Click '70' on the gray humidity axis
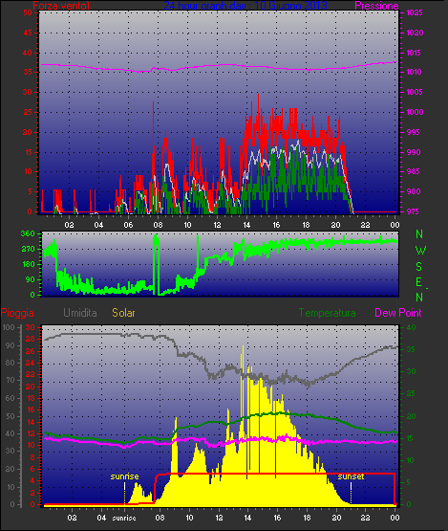The height and width of the screenshot is (531, 448). tap(11, 380)
